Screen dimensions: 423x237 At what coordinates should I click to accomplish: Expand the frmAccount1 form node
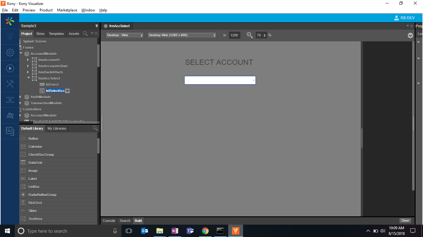28,60
